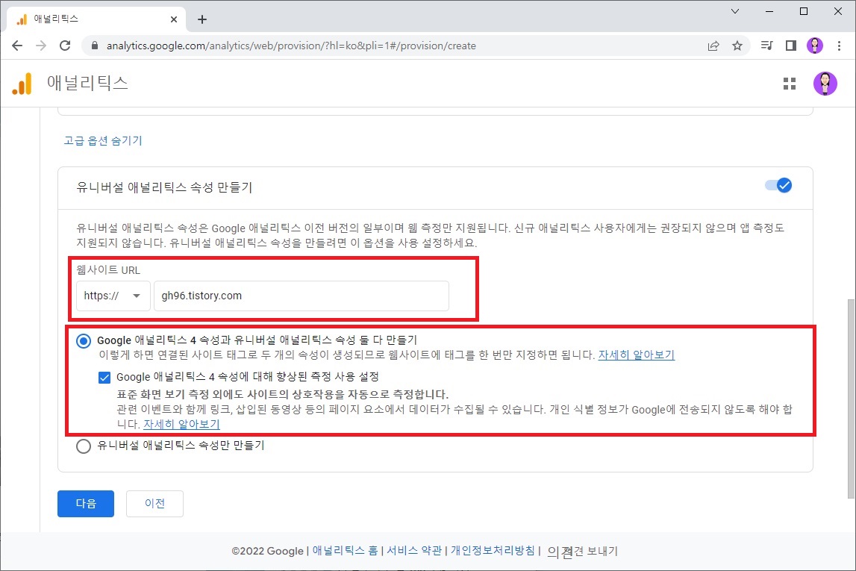The height and width of the screenshot is (571, 856).
Task: Open the tab search chevron
Action: (735, 11)
